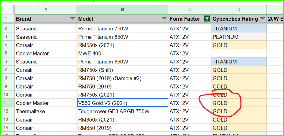Select cell V550 Gold V2 (2021)
284x136 pixels.
pyautogui.click(x=122, y=103)
